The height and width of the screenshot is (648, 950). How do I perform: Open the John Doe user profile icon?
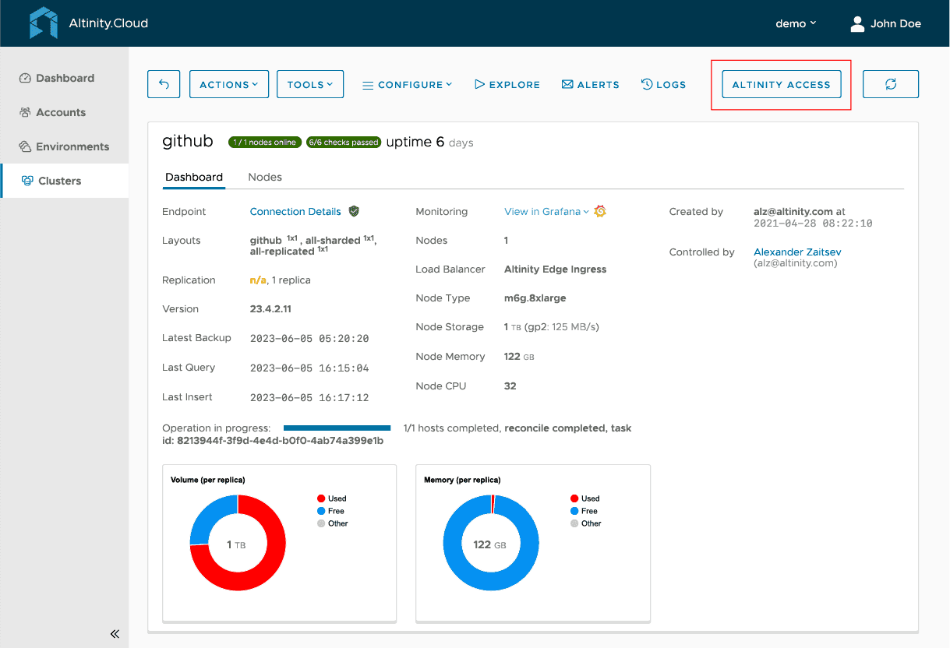pos(857,23)
